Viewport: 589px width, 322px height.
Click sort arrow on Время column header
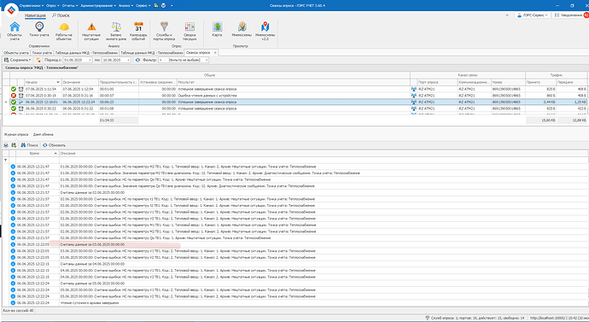(x=55, y=153)
